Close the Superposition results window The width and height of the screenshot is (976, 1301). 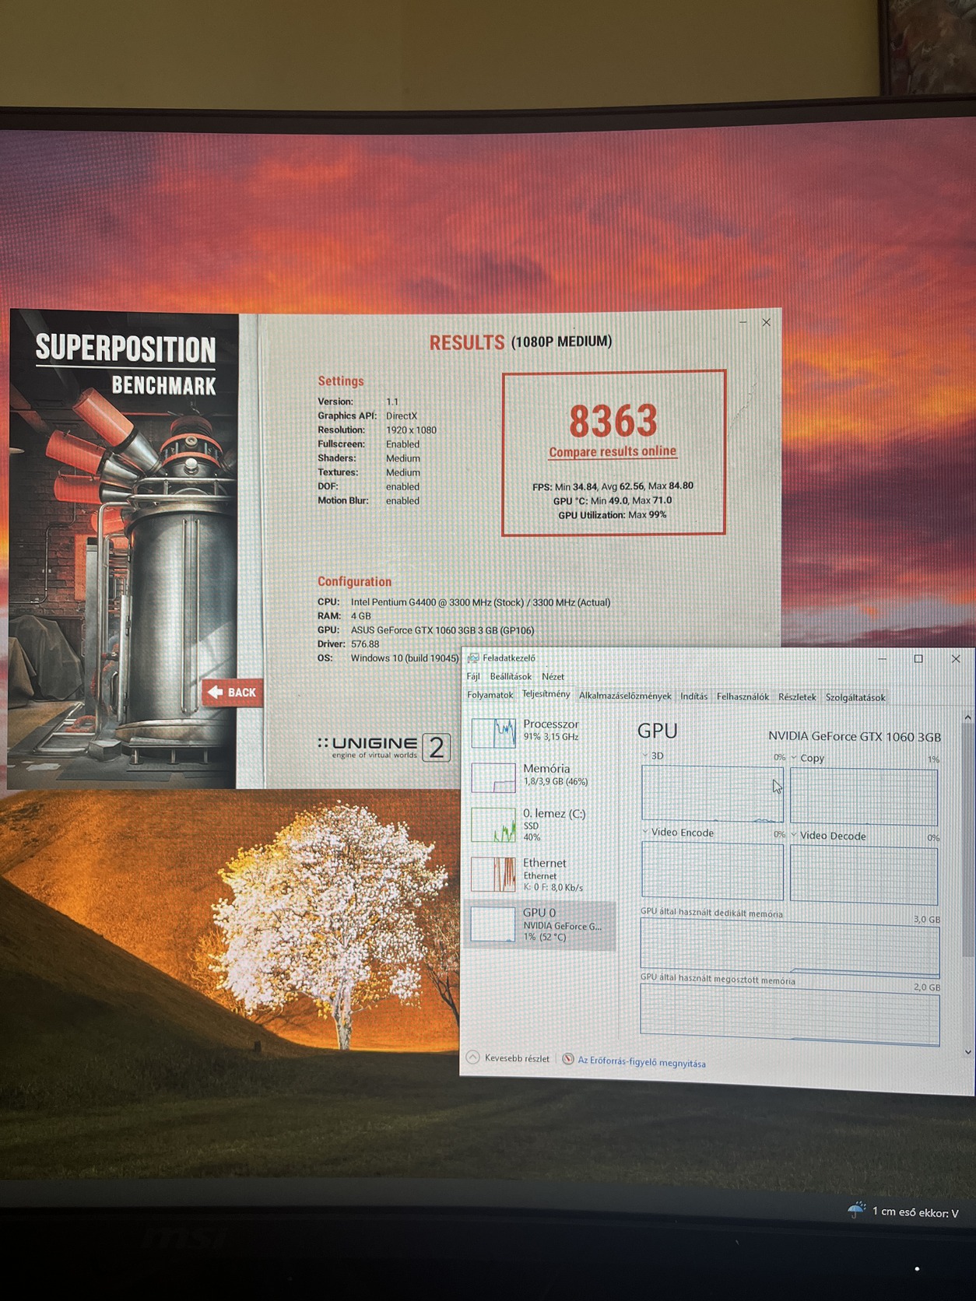766,322
